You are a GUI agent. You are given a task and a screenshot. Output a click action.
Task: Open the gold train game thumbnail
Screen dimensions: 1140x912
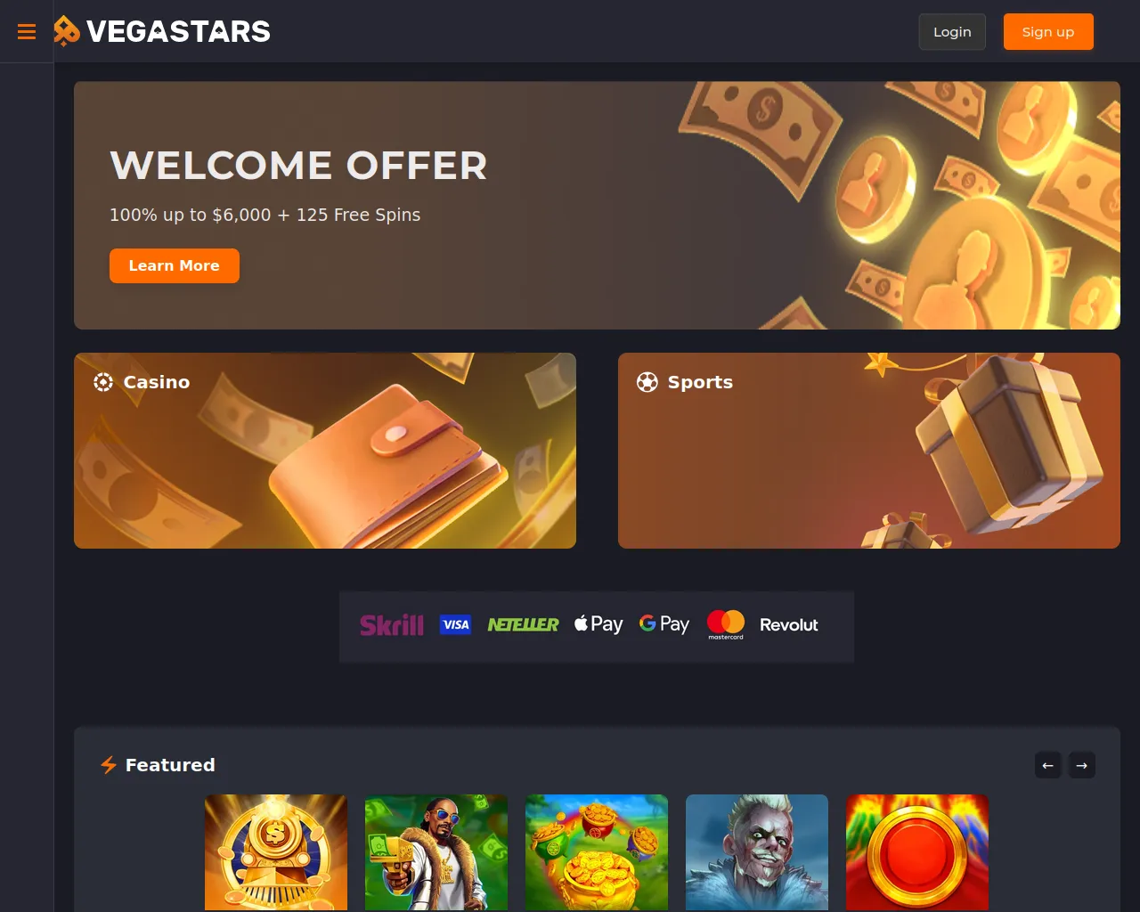tap(276, 852)
